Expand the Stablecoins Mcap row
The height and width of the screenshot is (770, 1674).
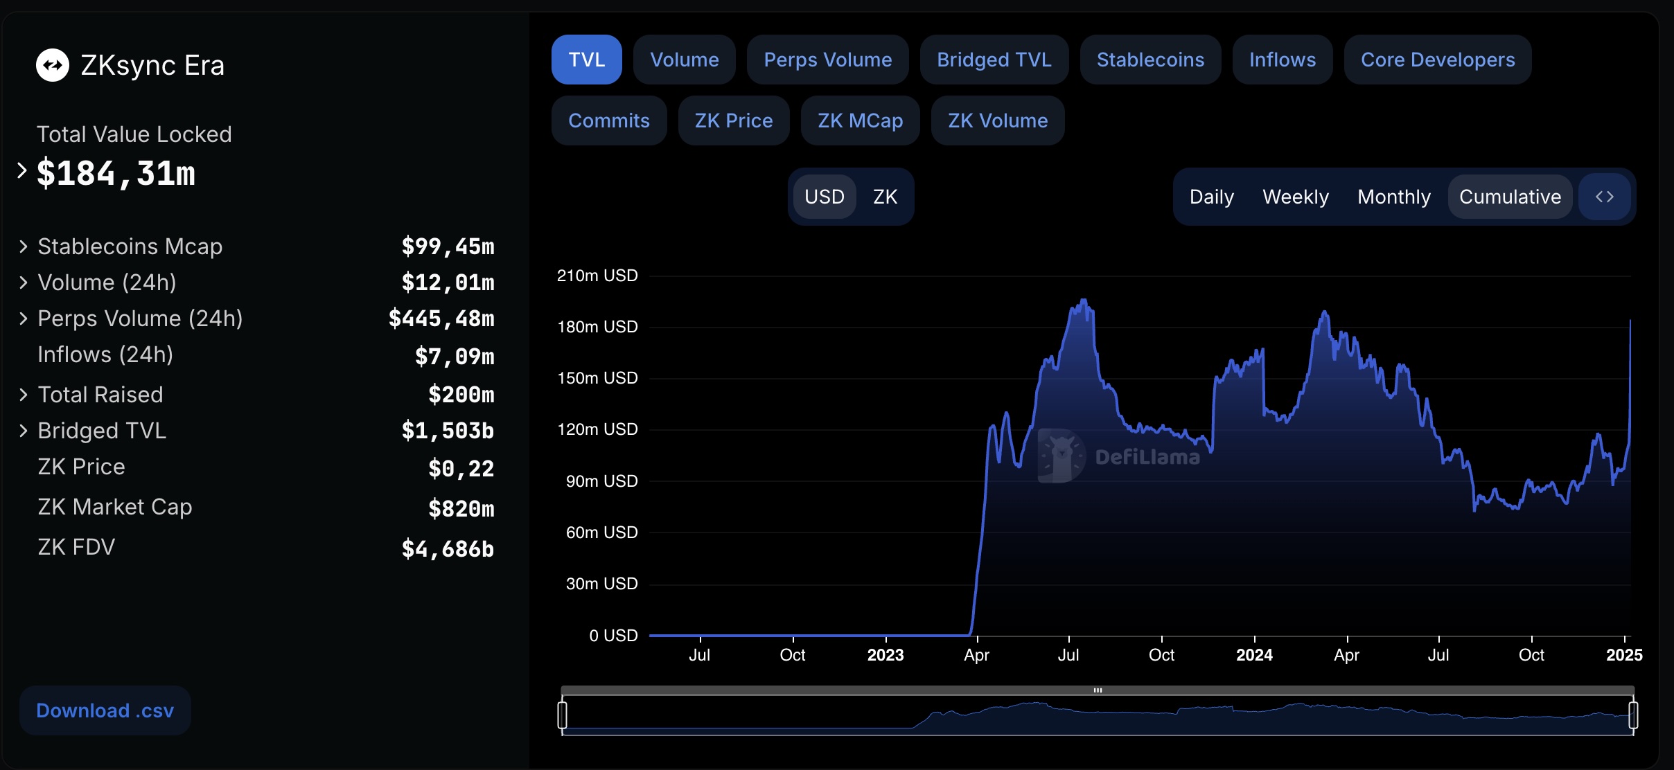pyautogui.click(x=24, y=247)
